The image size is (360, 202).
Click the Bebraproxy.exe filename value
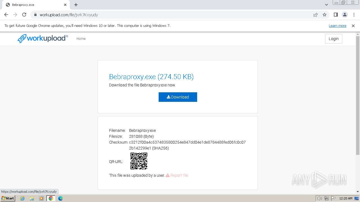pos(142,130)
